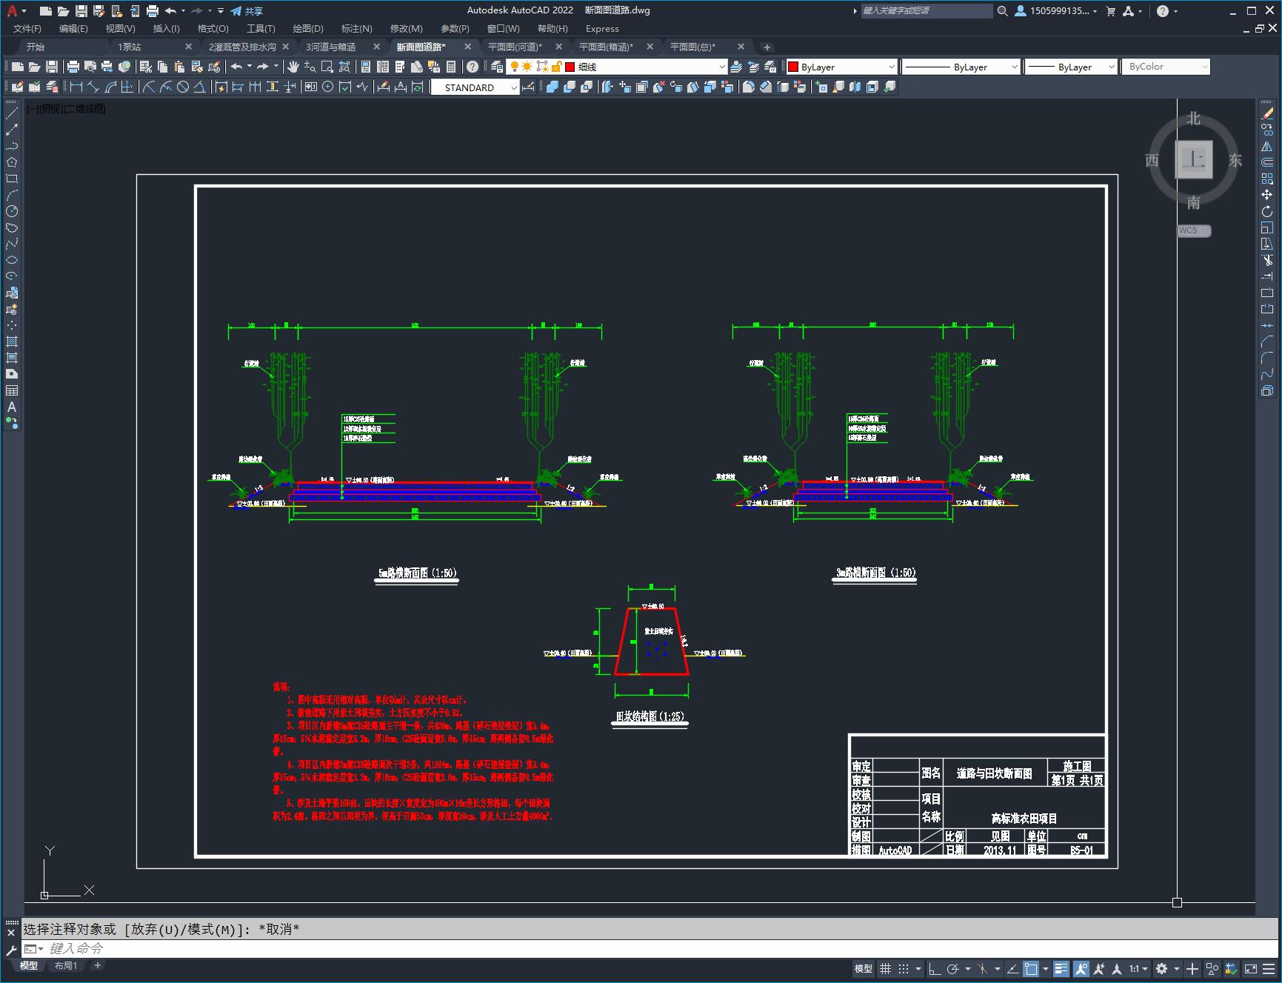Open the ByLayer lineweight dropdown

tap(1071, 67)
